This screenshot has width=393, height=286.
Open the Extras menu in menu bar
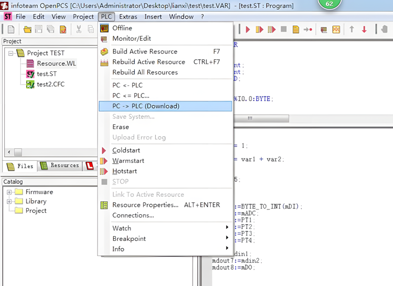(128, 16)
